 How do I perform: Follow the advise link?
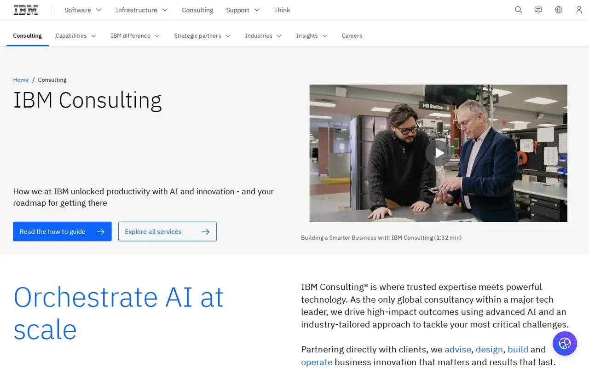pyautogui.click(x=458, y=349)
